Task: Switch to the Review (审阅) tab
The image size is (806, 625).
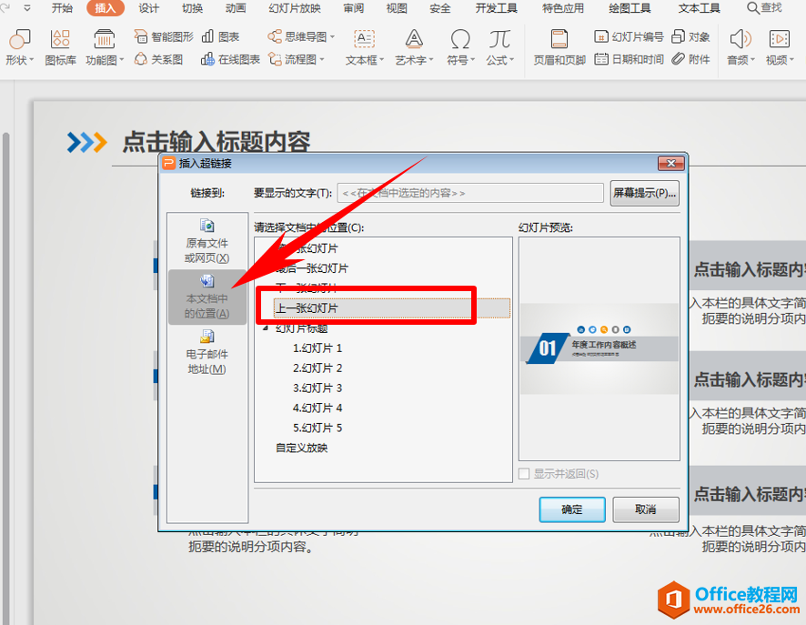Action: [x=354, y=8]
